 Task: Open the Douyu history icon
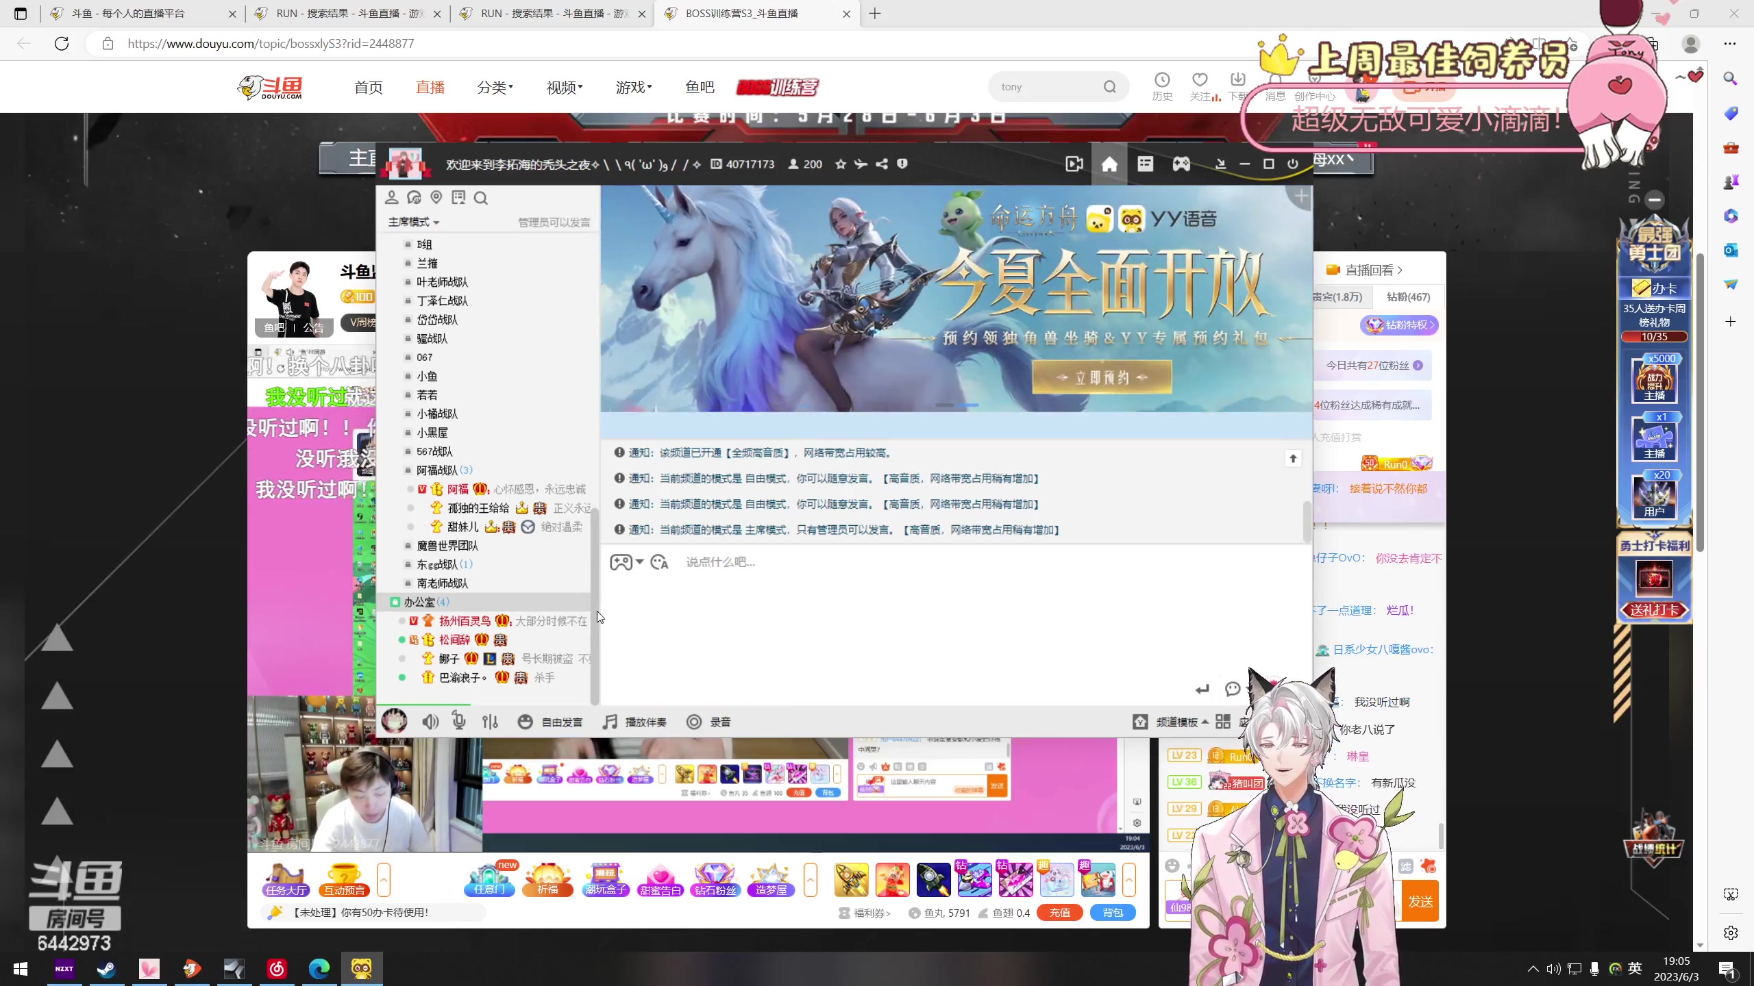pos(1162,87)
